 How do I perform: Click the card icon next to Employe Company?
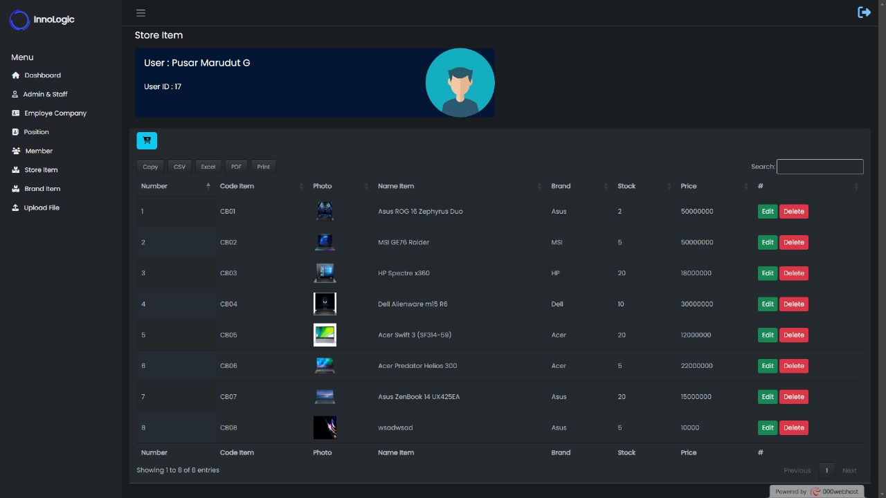coord(16,113)
